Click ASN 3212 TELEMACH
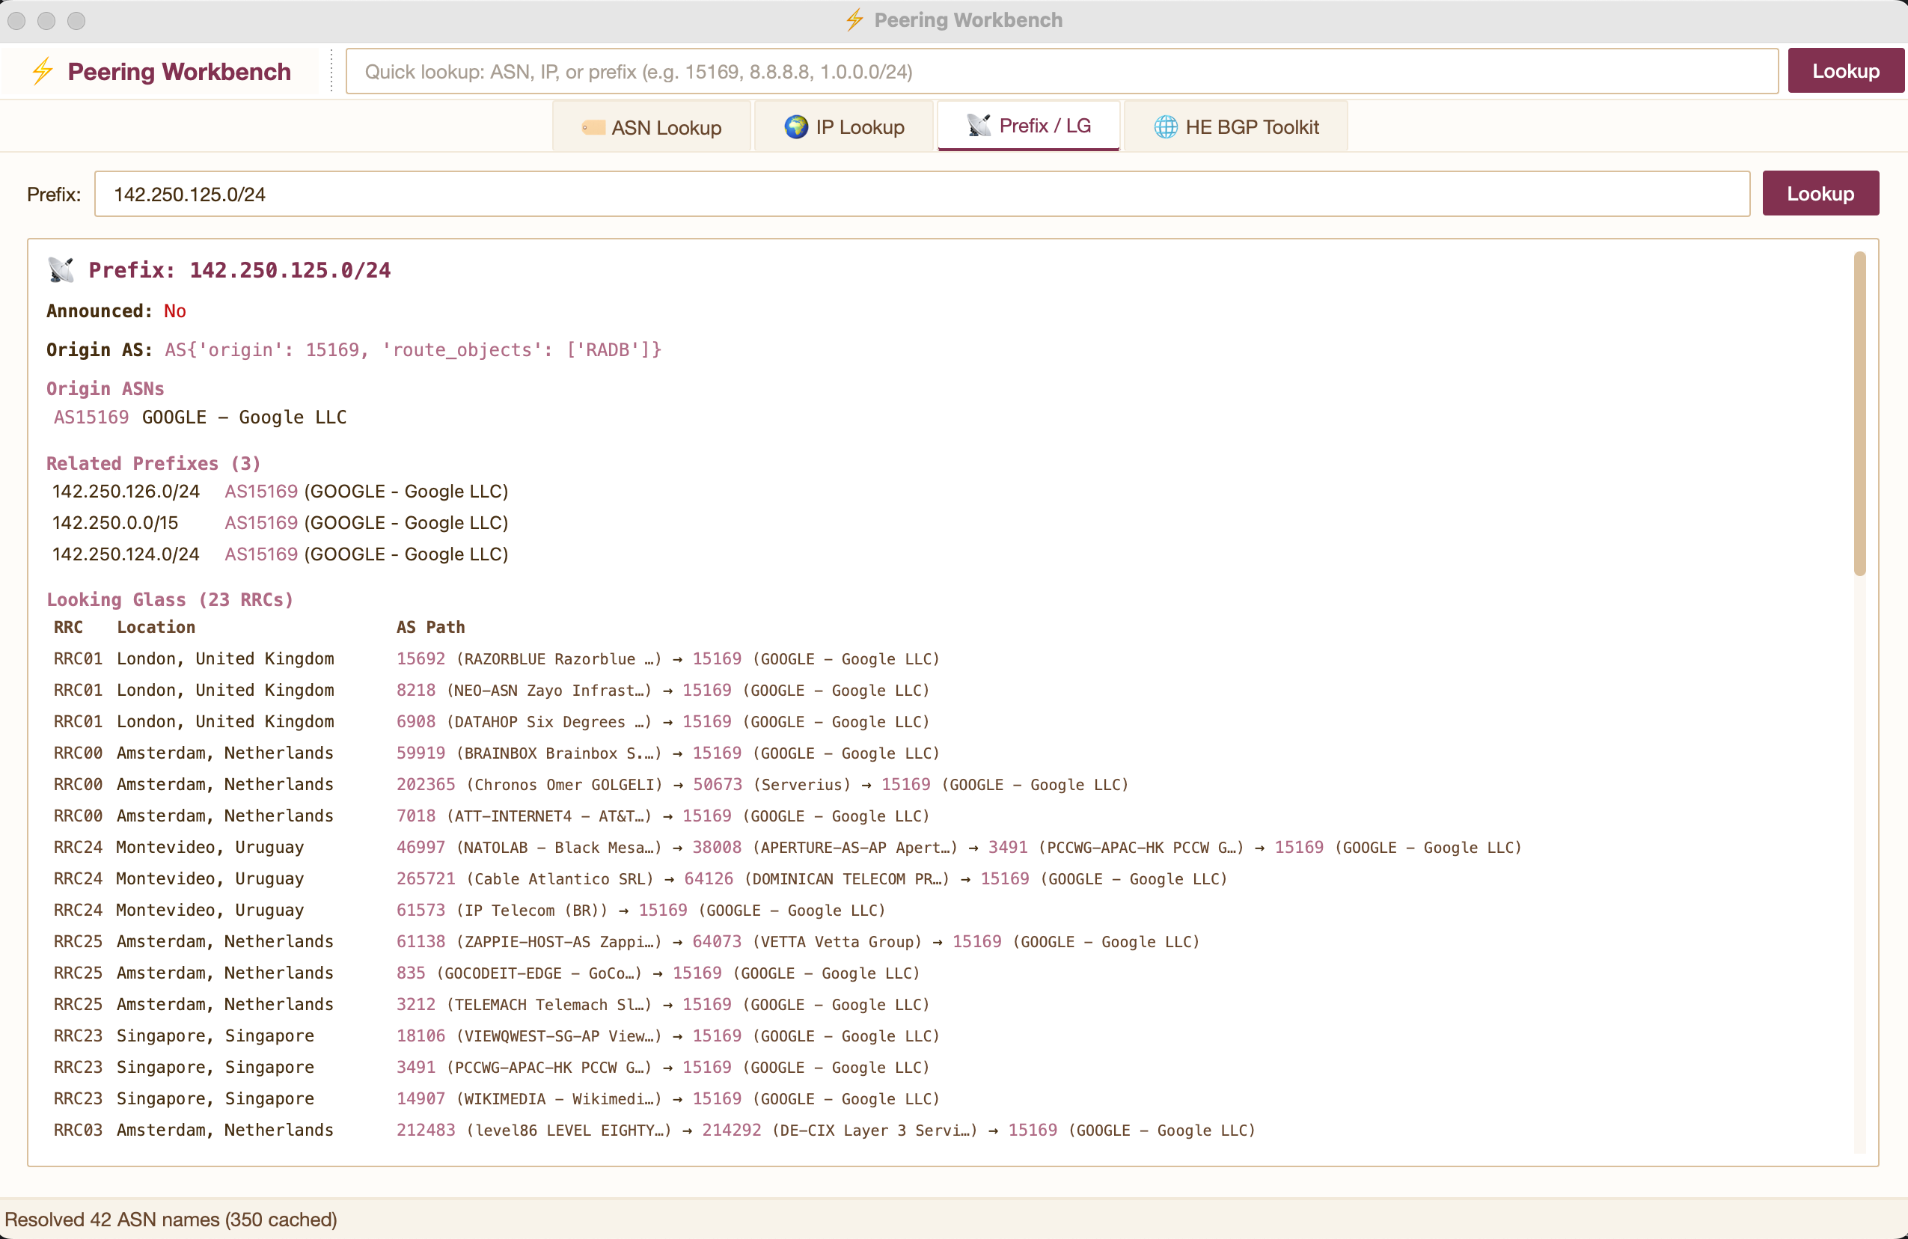The height and width of the screenshot is (1239, 1908). [416, 1004]
